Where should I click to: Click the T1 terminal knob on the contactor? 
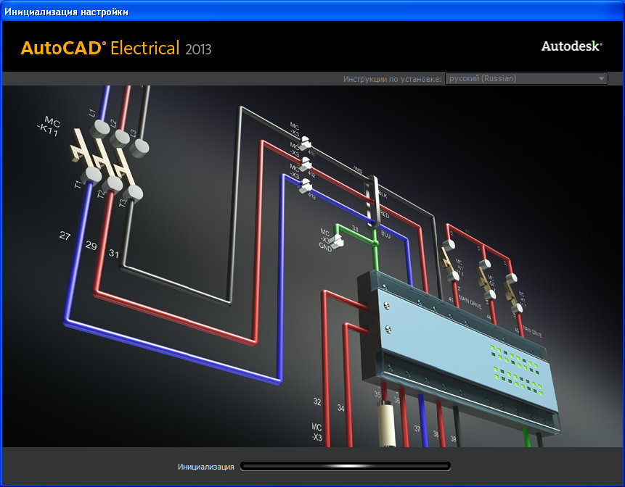coord(92,175)
